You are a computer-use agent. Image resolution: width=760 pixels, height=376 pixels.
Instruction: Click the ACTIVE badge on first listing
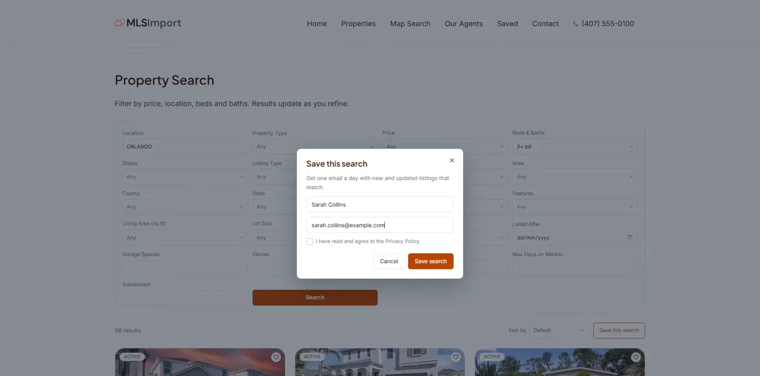coord(132,356)
